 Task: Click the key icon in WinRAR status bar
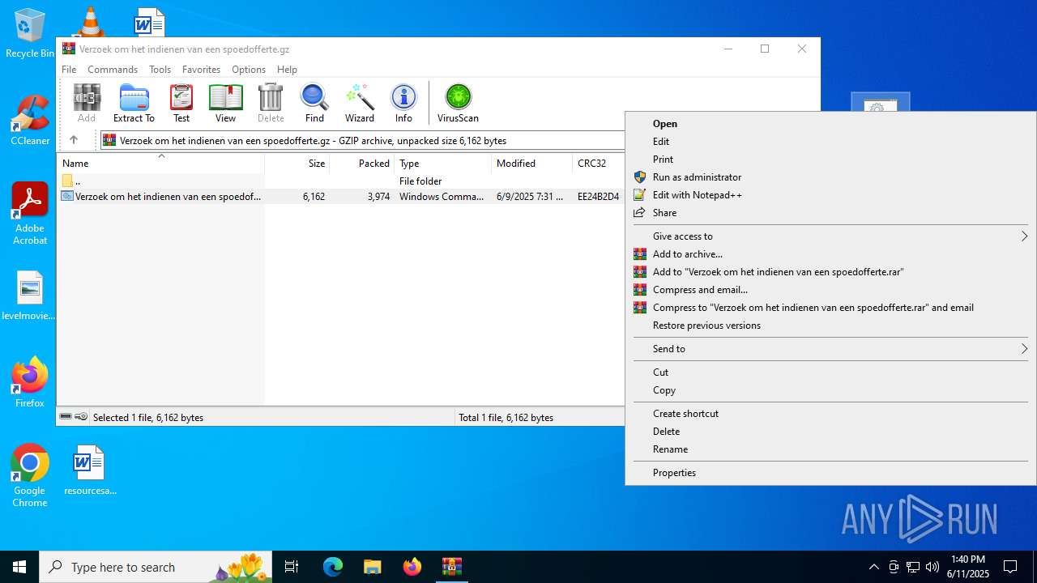(x=81, y=417)
